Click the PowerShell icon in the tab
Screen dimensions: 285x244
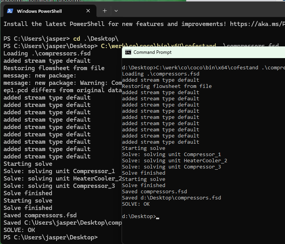click(9, 11)
